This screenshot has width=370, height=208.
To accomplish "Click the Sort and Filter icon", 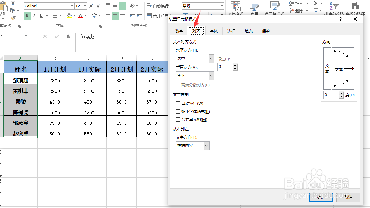I will (x=334, y=6).
